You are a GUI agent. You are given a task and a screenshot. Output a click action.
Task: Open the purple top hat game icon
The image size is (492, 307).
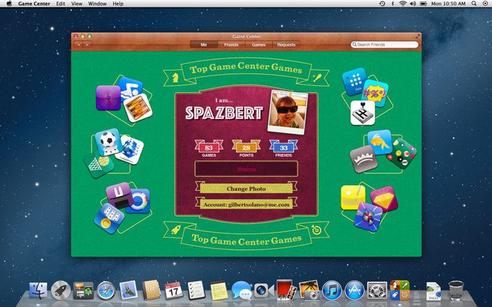[x=119, y=195]
